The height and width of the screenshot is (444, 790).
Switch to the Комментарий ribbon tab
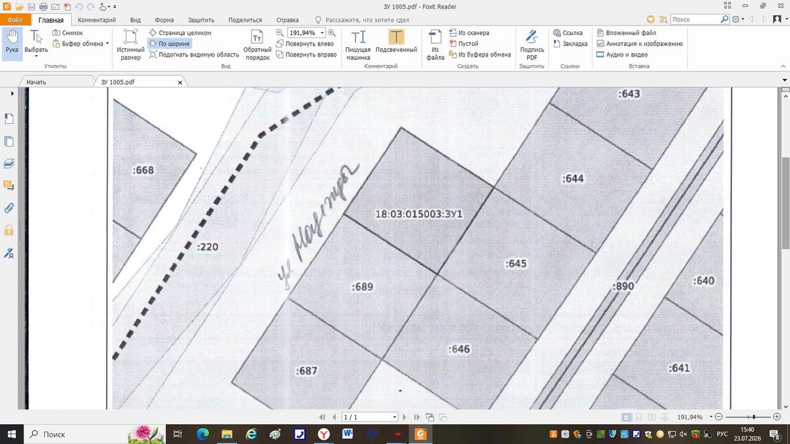(x=97, y=20)
